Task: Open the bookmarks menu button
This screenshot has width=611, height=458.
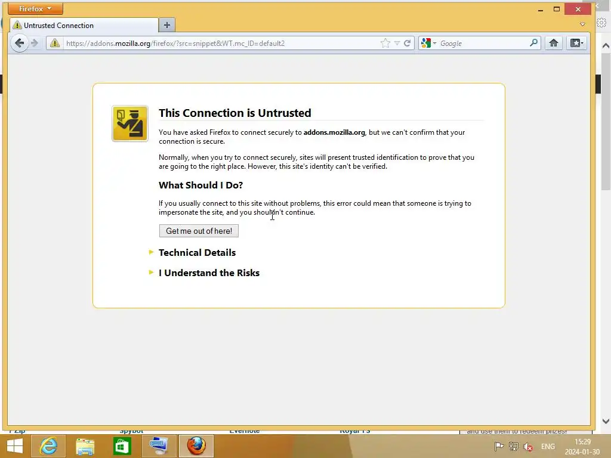Action: click(577, 43)
